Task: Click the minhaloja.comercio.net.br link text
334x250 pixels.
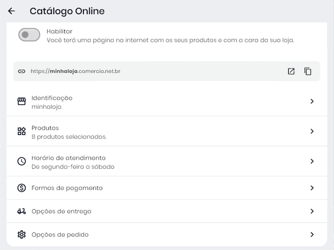Action: click(76, 71)
